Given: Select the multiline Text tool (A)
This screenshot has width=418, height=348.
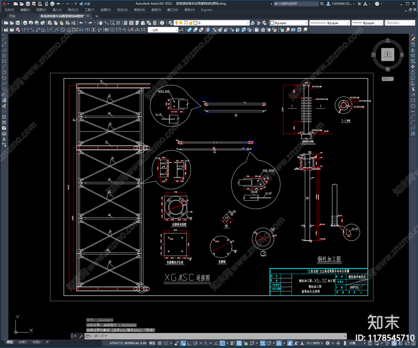Looking at the screenshot, I should 4,139.
